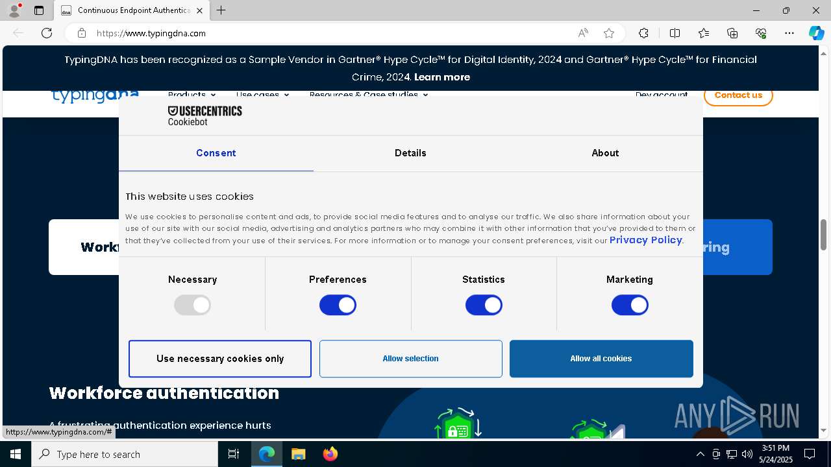Open Browser essentials heart icon
Screen dimensions: 831x467
click(x=761, y=33)
